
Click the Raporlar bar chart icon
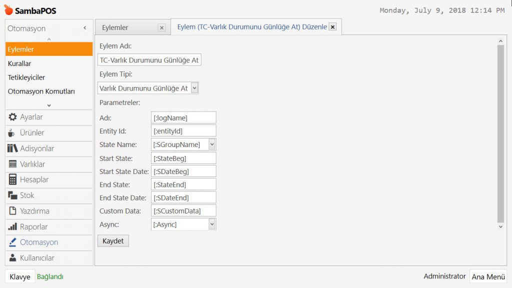point(12,226)
